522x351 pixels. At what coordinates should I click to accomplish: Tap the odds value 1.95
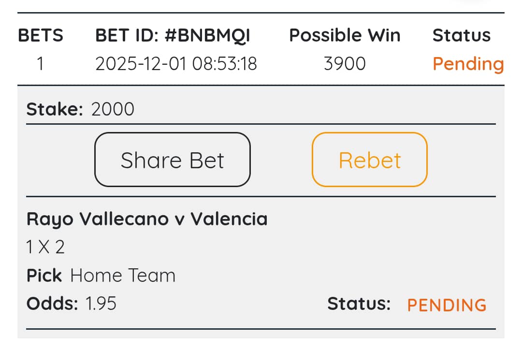(x=101, y=304)
